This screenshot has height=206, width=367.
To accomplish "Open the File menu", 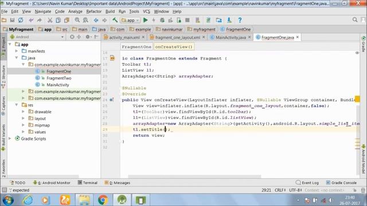I will pos(4,11).
